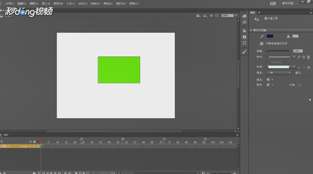Switch to the 库 library tab
Image resolution: width=313 pixels, height=174 pixels.
[259, 13]
